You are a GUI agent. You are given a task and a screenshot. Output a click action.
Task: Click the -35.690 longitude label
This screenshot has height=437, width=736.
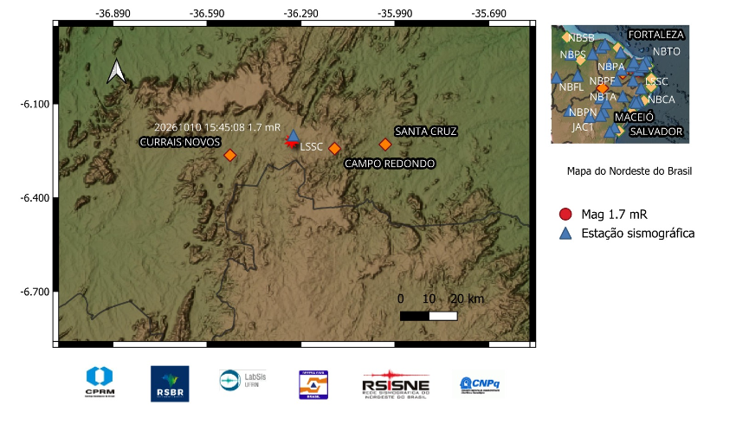[x=488, y=14]
